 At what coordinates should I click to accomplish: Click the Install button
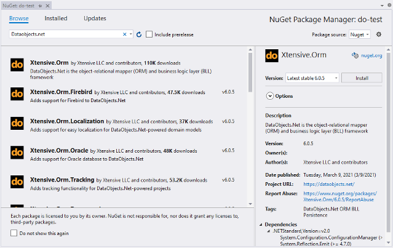(x=362, y=78)
